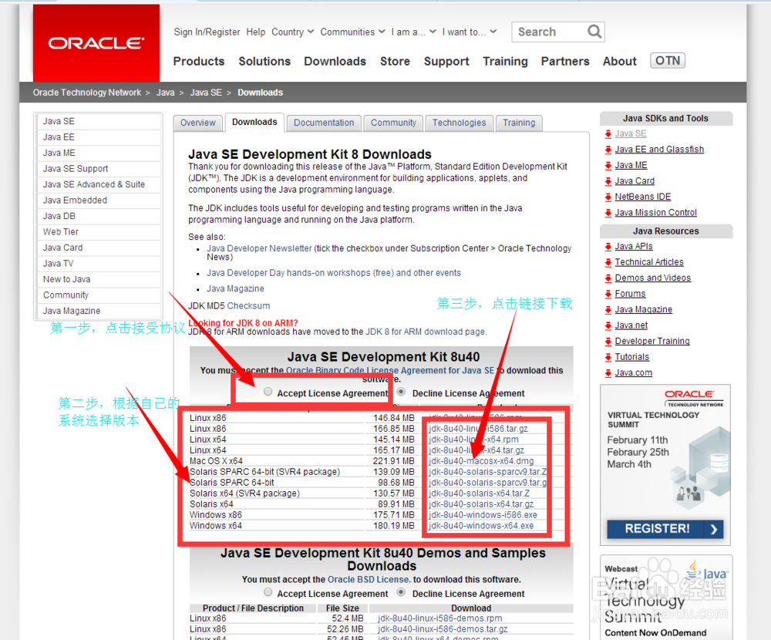Open New to Java in left sidebar
Image resolution: width=771 pixels, height=640 pixels.
[x=99, y=279]
